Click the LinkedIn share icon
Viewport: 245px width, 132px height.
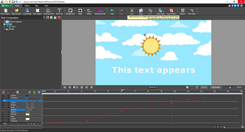238,6
